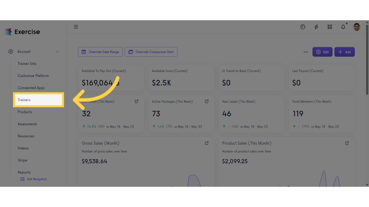The height and width of the screenshot is (207, 369).
Task: Open Connected Apps in sidebar
Action: point(31,88)
